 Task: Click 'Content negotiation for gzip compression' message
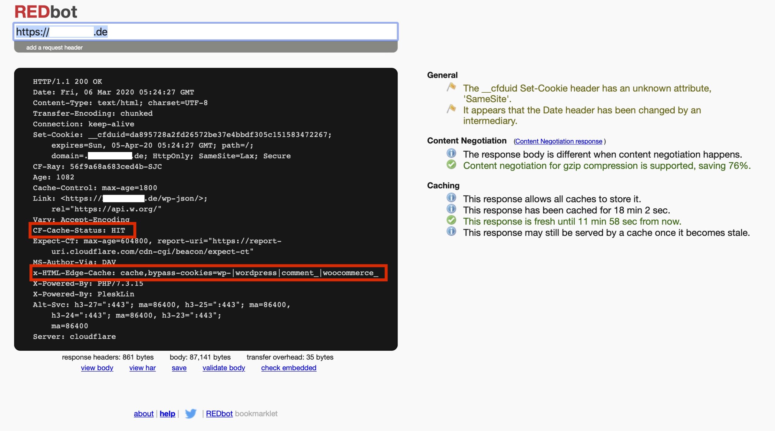click(607, 166)
